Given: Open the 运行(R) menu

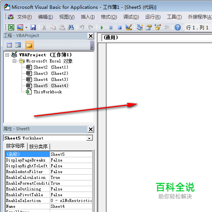Looking at the screenshot, I should pyautogui.click(x=153, y=17).
